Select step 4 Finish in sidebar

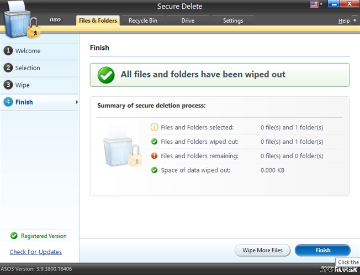point(40,102)
